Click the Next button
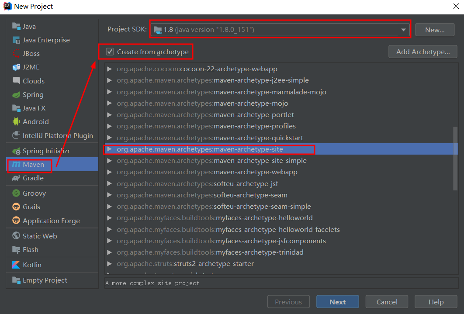This screenshot has width=464, height=314. click(338, 302)
